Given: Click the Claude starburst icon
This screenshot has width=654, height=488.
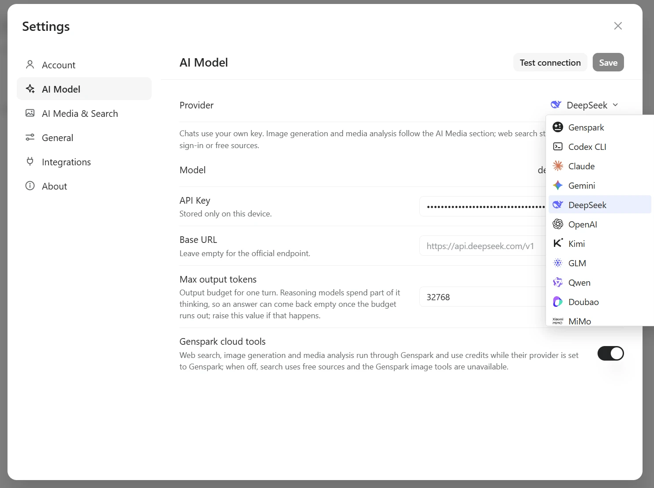Looking at the screenshot, I should 558,166.
